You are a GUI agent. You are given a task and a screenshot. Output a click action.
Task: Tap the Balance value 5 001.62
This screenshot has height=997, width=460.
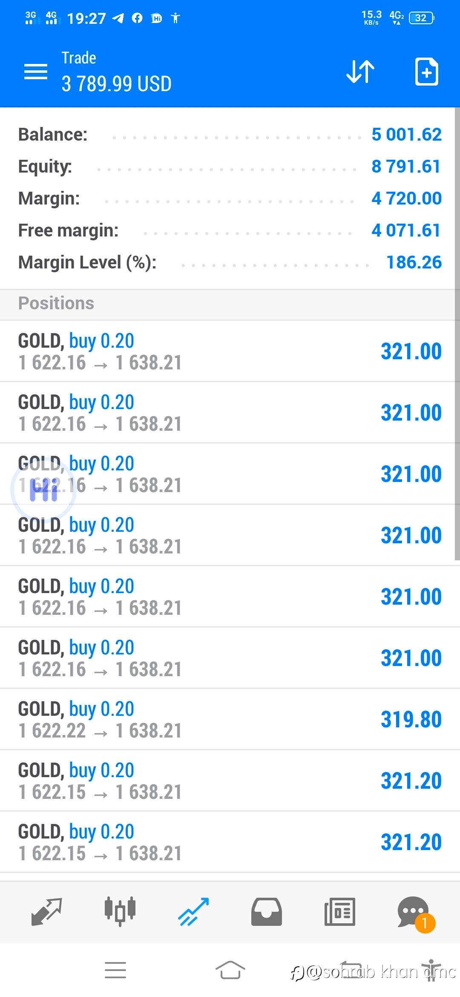(x=406, y=135)
